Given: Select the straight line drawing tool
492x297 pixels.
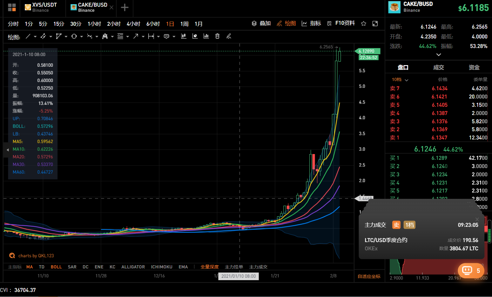Looking at the screenshot, I should point(28,37).
